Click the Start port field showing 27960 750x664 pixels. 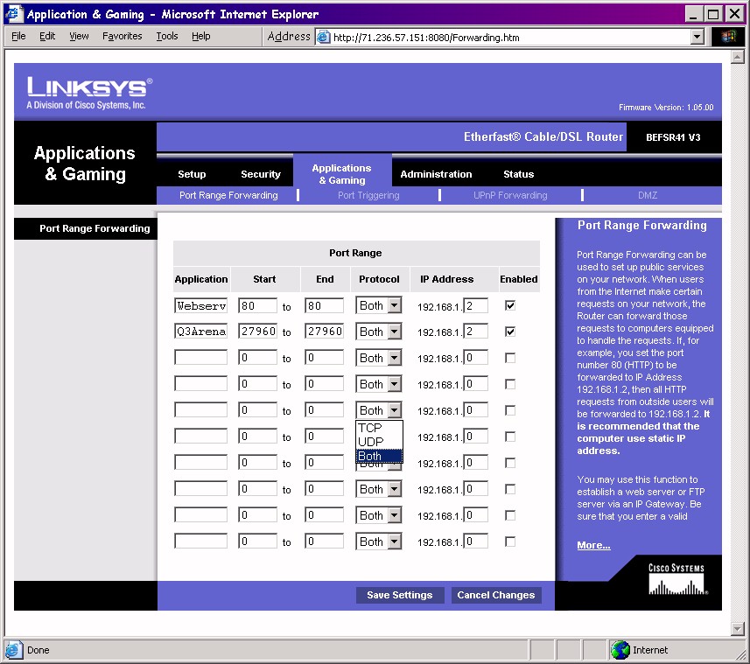click(x=258, y=332)
